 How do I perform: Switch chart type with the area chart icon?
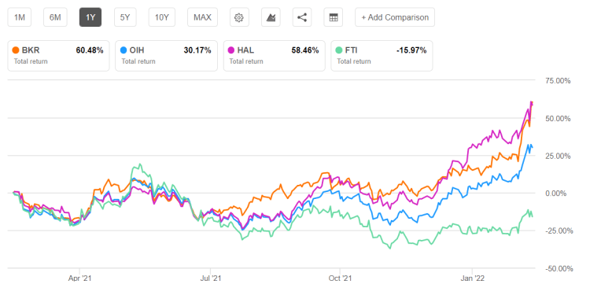[x=271, y=17]
